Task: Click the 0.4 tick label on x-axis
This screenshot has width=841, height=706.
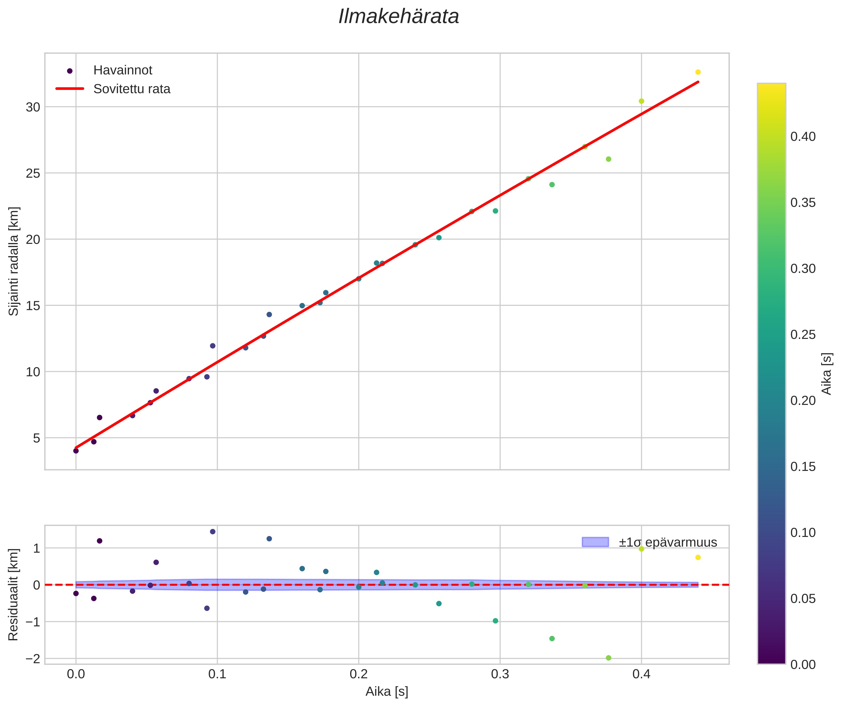Action: coord(641,674)
